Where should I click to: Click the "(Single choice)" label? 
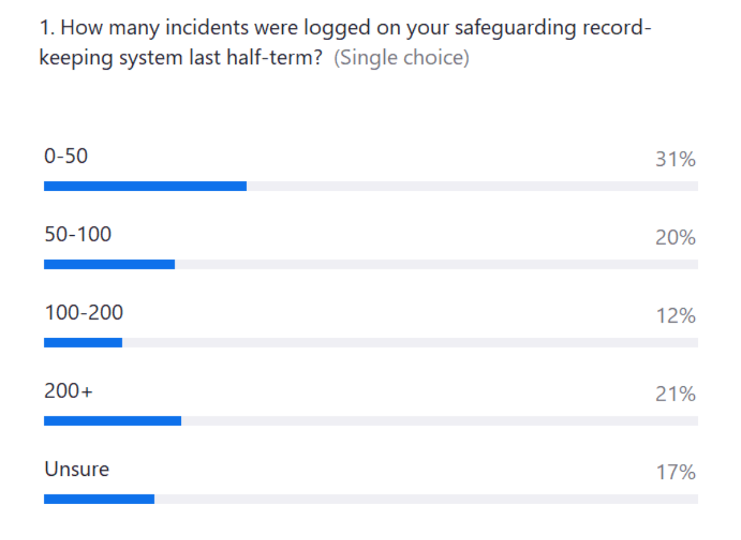click(x=401, y=58)
